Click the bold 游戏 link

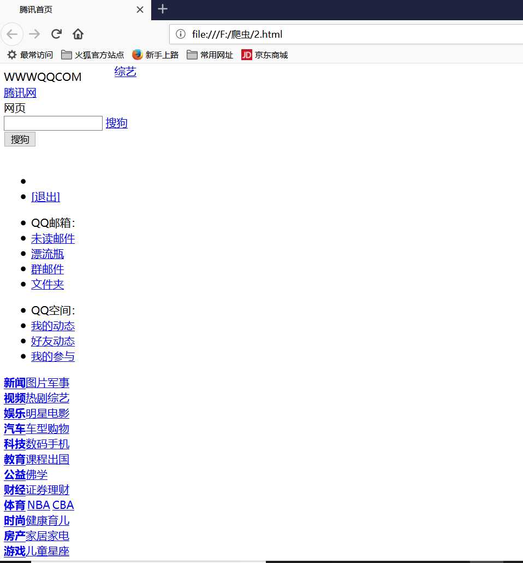tap(15, 551)
